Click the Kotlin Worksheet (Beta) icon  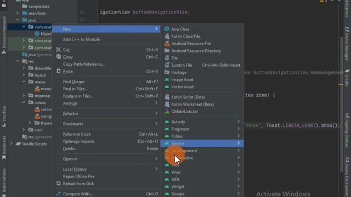coord(167,104)
